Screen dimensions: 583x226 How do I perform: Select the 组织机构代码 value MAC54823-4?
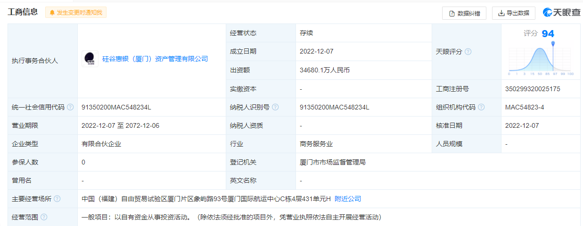pyautogui.click(x=525, y=107)
